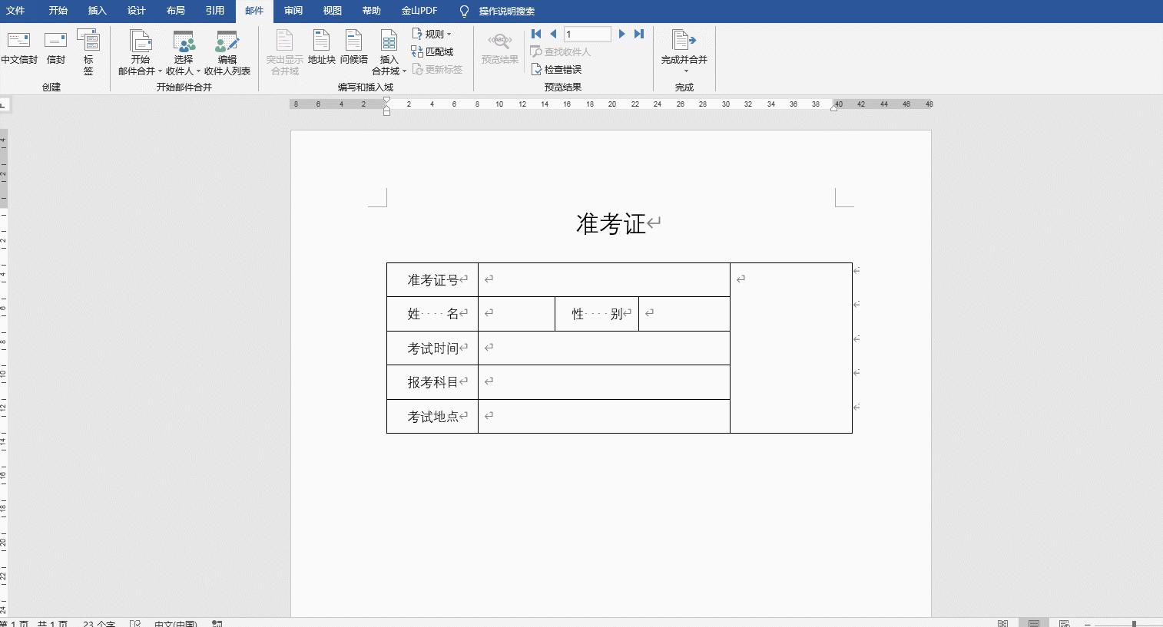
Task: Click the 标签 (Labels) icon
Action: tap(88, 50)
